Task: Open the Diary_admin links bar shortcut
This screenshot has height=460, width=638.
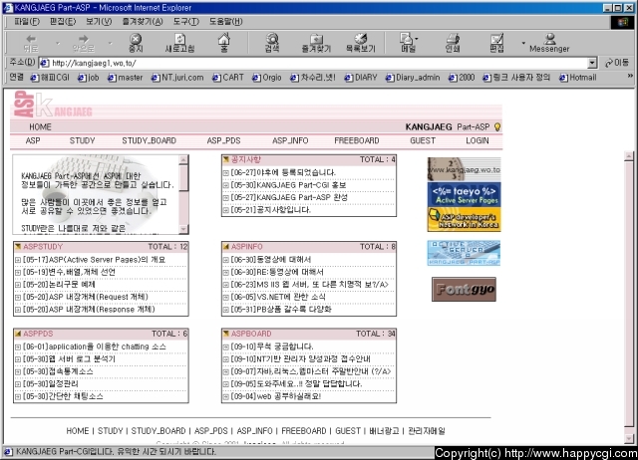Action: pos(413,78)
